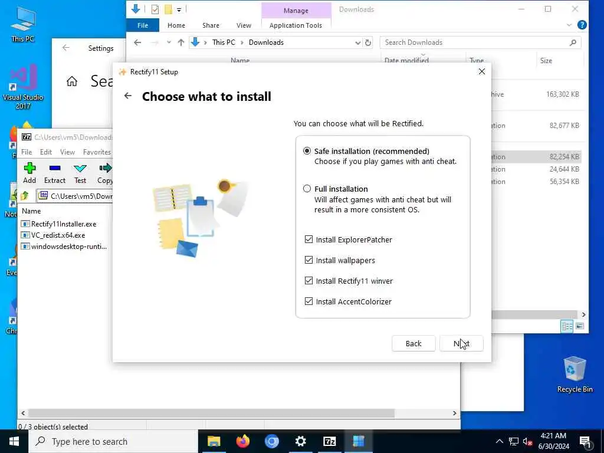Click 7-Zip up-one-folder icon
Viewport: 604px width, 453px height.
click(25, 196)
